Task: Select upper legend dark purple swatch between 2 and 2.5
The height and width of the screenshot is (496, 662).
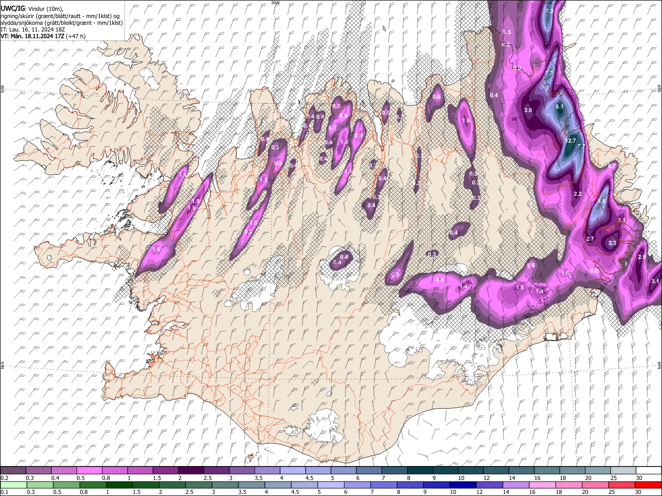Action: pyautogui.click(x=191, y=470)
